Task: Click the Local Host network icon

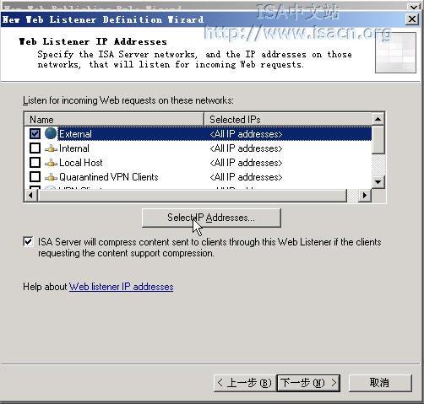Action: click(x=51, y=163)
